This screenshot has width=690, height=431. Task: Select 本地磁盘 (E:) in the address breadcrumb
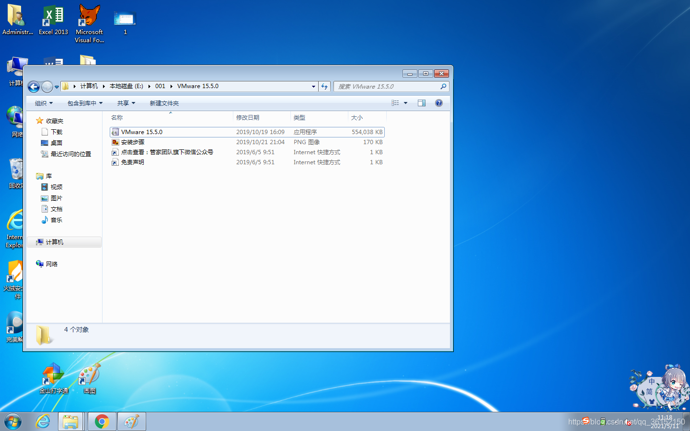126,86
